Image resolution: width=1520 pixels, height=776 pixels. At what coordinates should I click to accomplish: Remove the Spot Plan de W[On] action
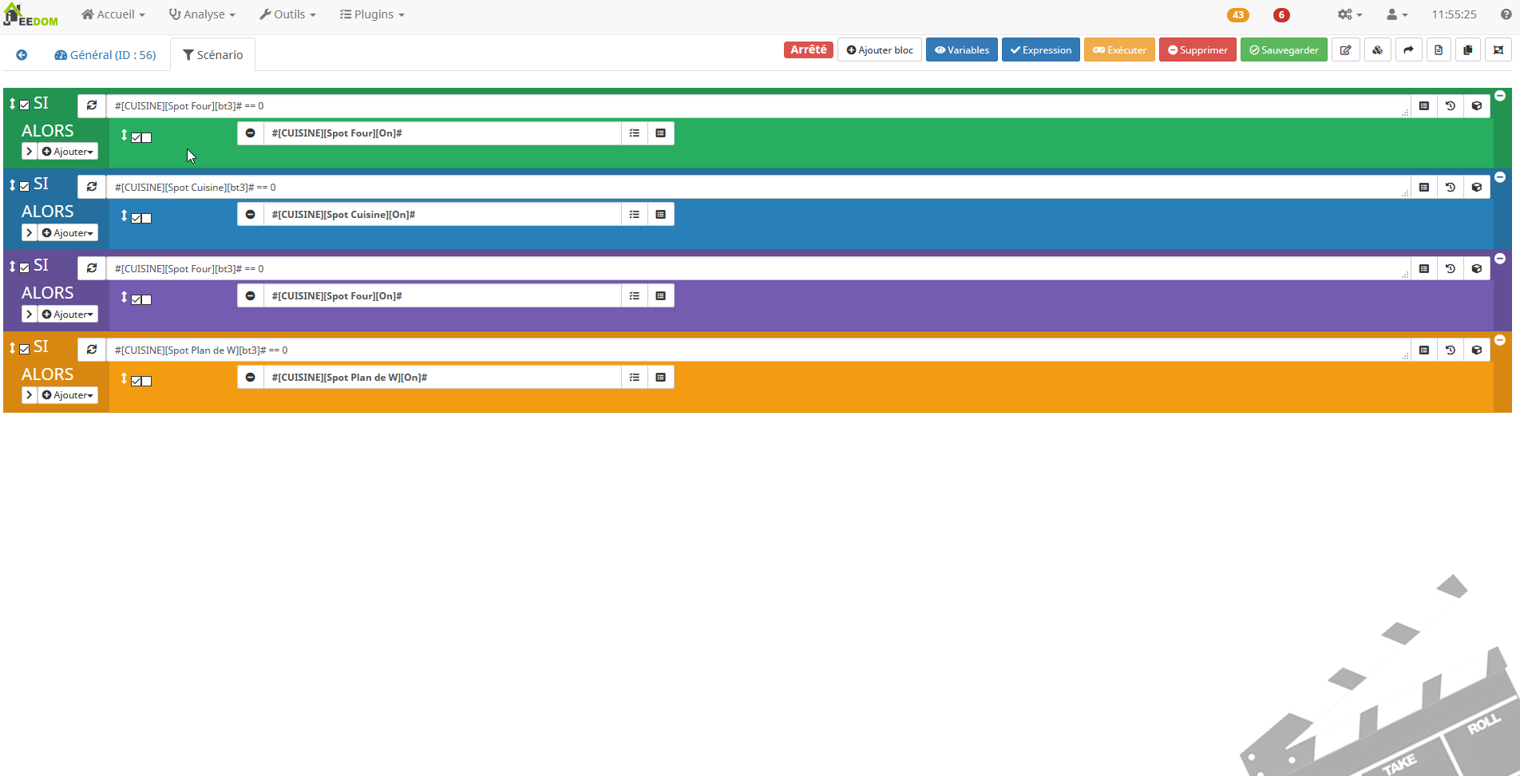click(x=251, y=378)
